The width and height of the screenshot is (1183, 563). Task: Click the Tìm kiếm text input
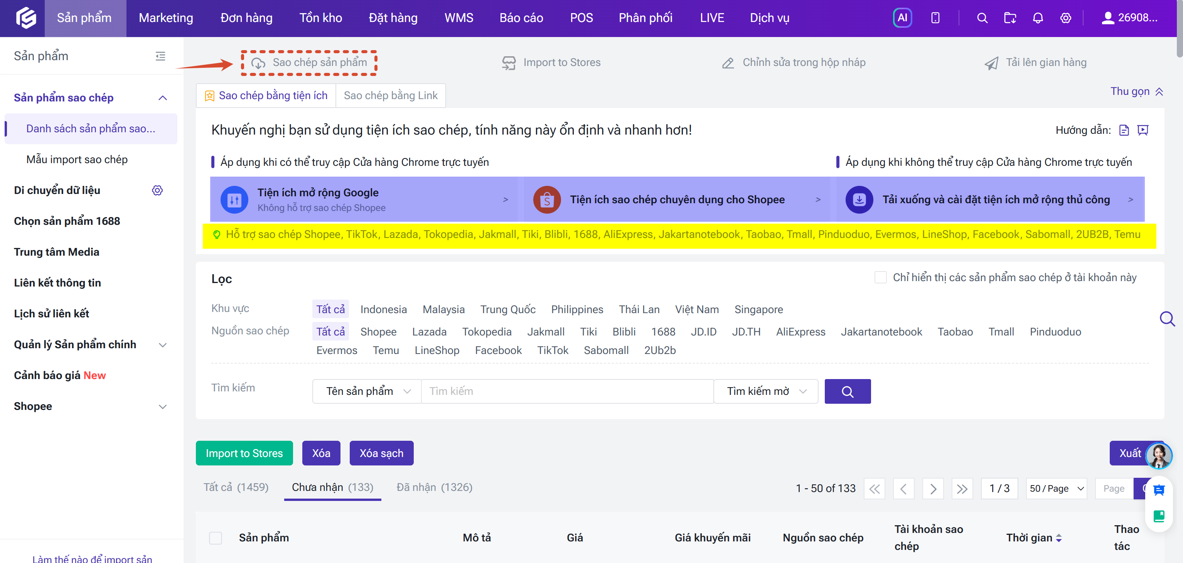567,391
